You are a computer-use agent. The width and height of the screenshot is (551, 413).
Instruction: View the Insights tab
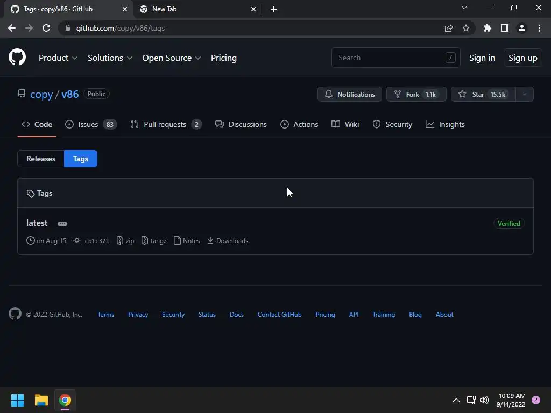[x=445, y=124]
